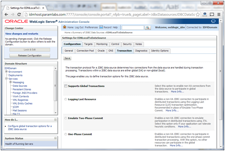Open the Chrome hamburger menu
The width and height of the screenshot is (225, 151).
pos(219,14)
